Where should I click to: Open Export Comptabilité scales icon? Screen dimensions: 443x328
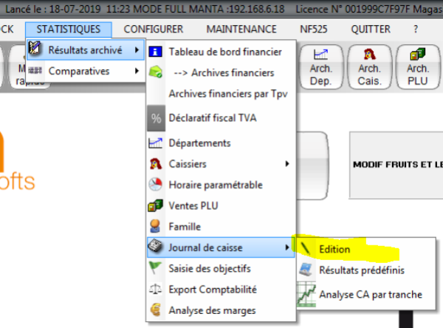pyautogui.click(x=156, y=289)
